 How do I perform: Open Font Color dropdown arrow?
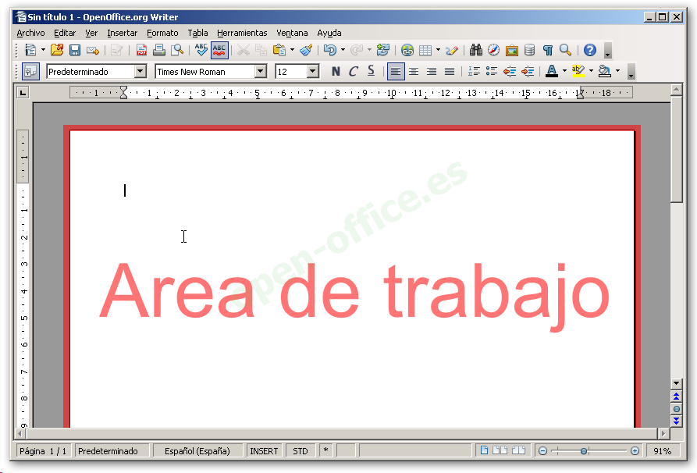pos(564,71)
